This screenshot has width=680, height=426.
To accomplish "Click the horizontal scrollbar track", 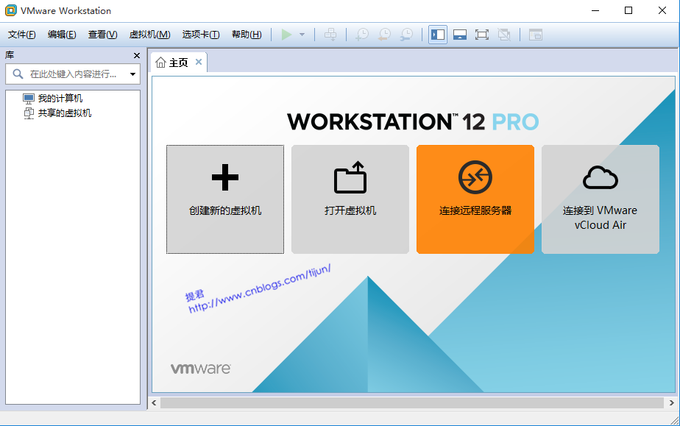I will coord(412,402).
